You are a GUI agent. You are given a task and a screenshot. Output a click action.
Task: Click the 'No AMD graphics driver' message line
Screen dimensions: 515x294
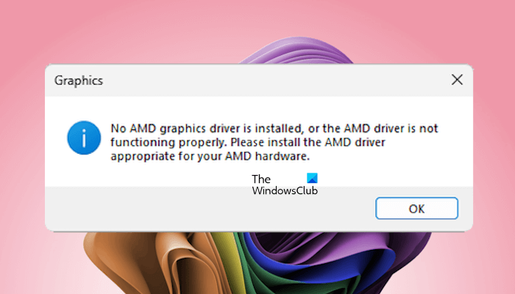[274, 129]
